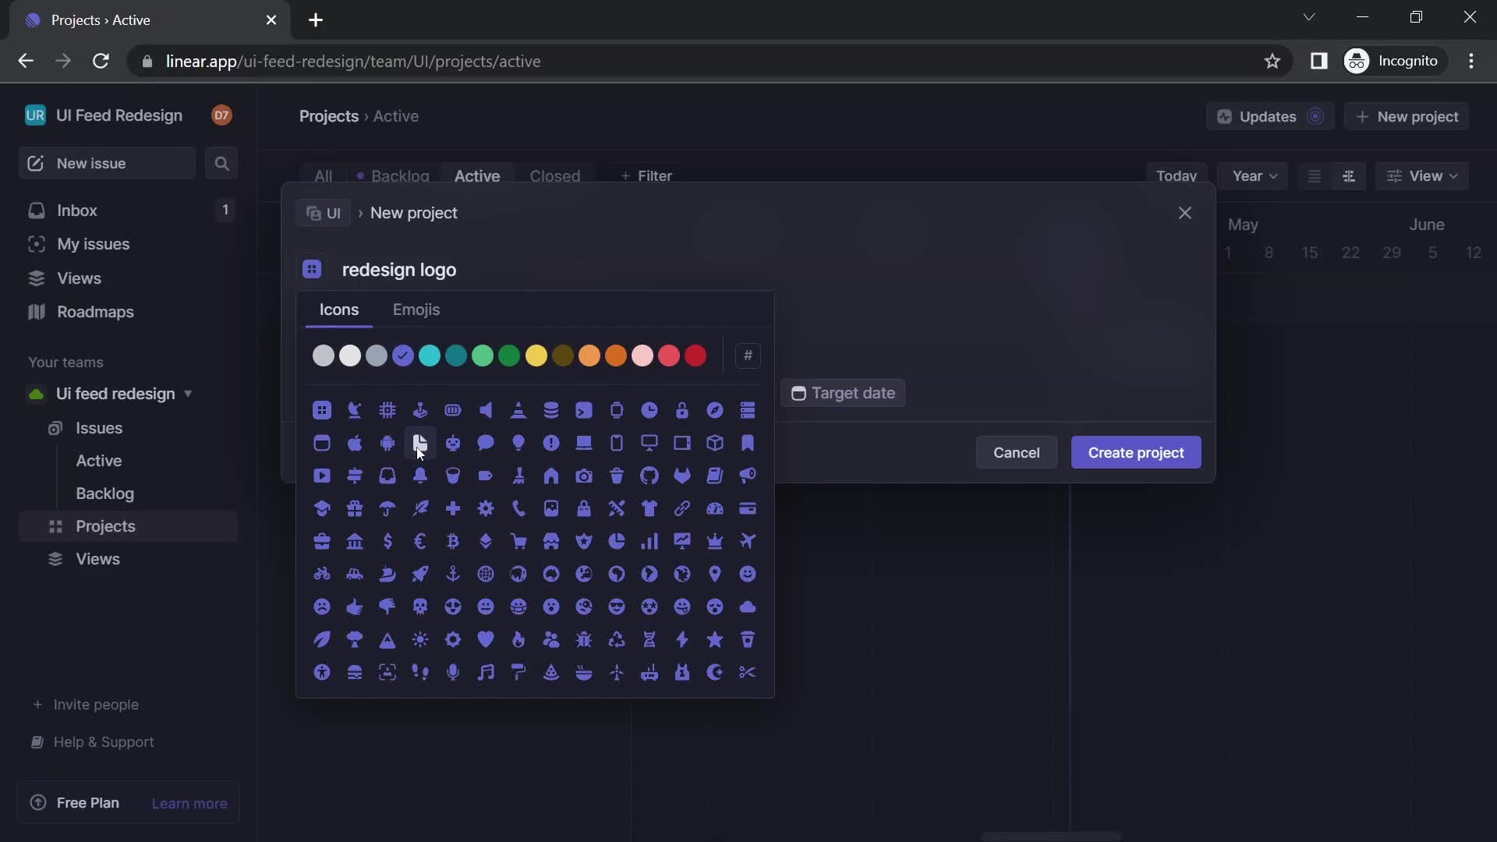Select the red color swatch
Image resolution: width=1497 pixels, height=842 pixels.
(x=696, y=356)
